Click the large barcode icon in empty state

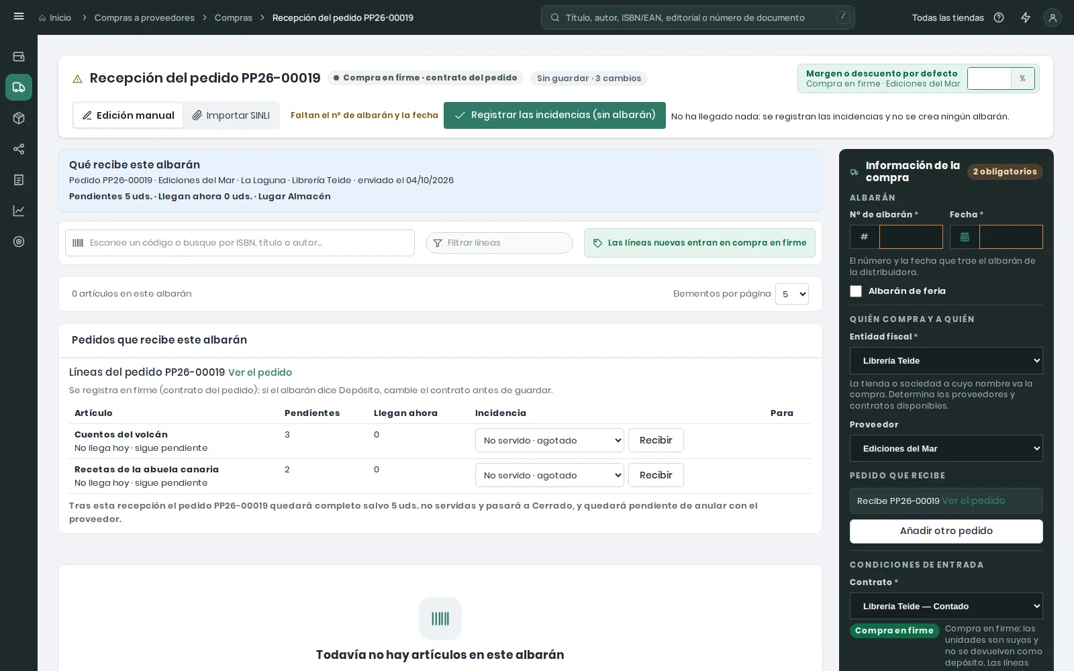click(440, 619)
